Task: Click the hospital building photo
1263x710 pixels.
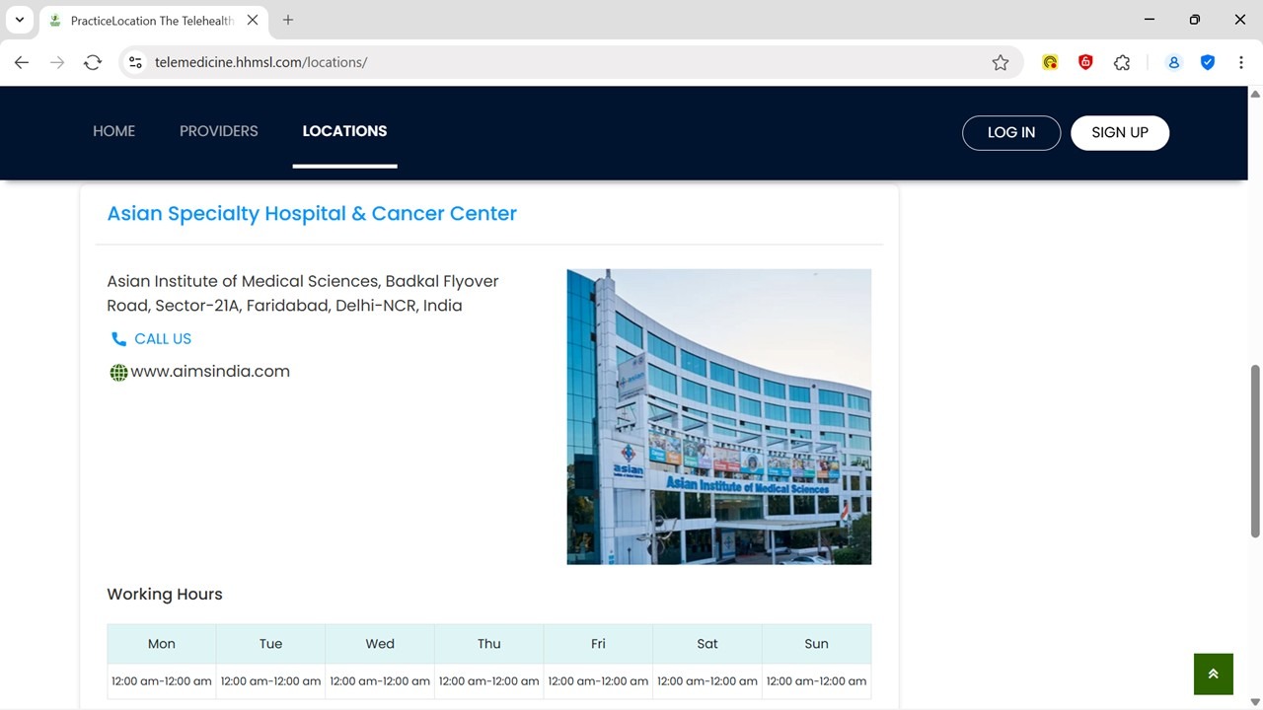Action: coord(718,416)
